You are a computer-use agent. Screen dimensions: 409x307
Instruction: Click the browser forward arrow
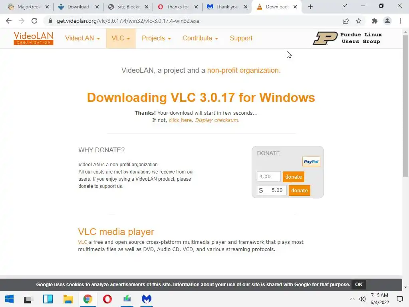(x=22, y=21)
